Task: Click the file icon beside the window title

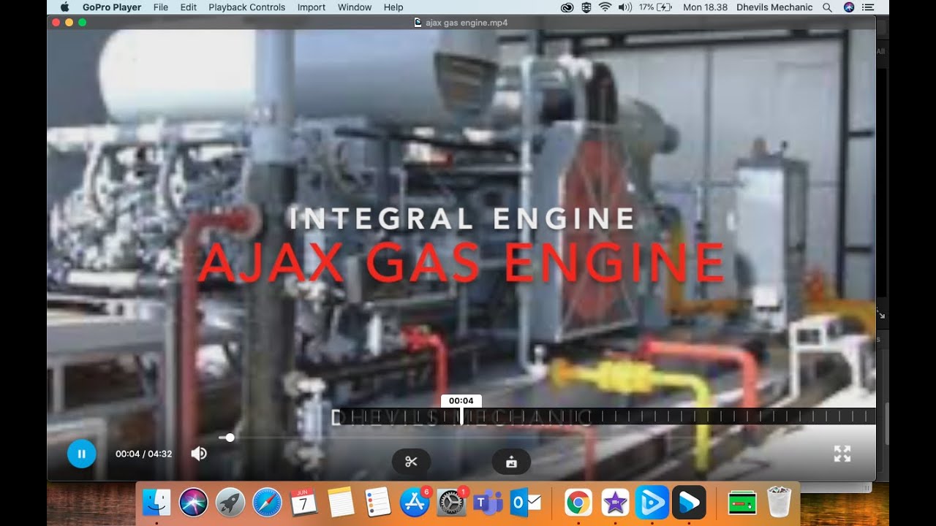Action: click(x=418, y=23)
